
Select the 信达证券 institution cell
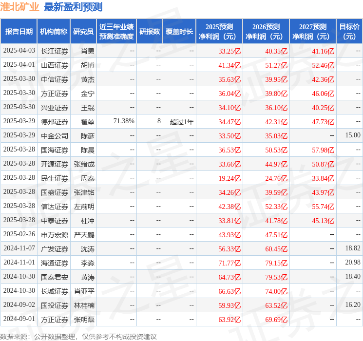point(55,207)
